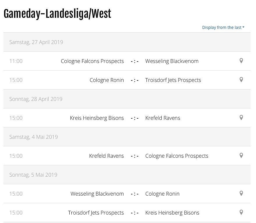The image size is (256, 223).
Task: Open location pin for Cologne Ronin vs Troisdorf
Action: (241, 80)
